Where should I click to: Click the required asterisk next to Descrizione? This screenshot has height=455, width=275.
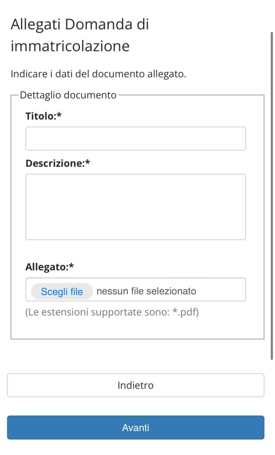click(x=88, y=164)
